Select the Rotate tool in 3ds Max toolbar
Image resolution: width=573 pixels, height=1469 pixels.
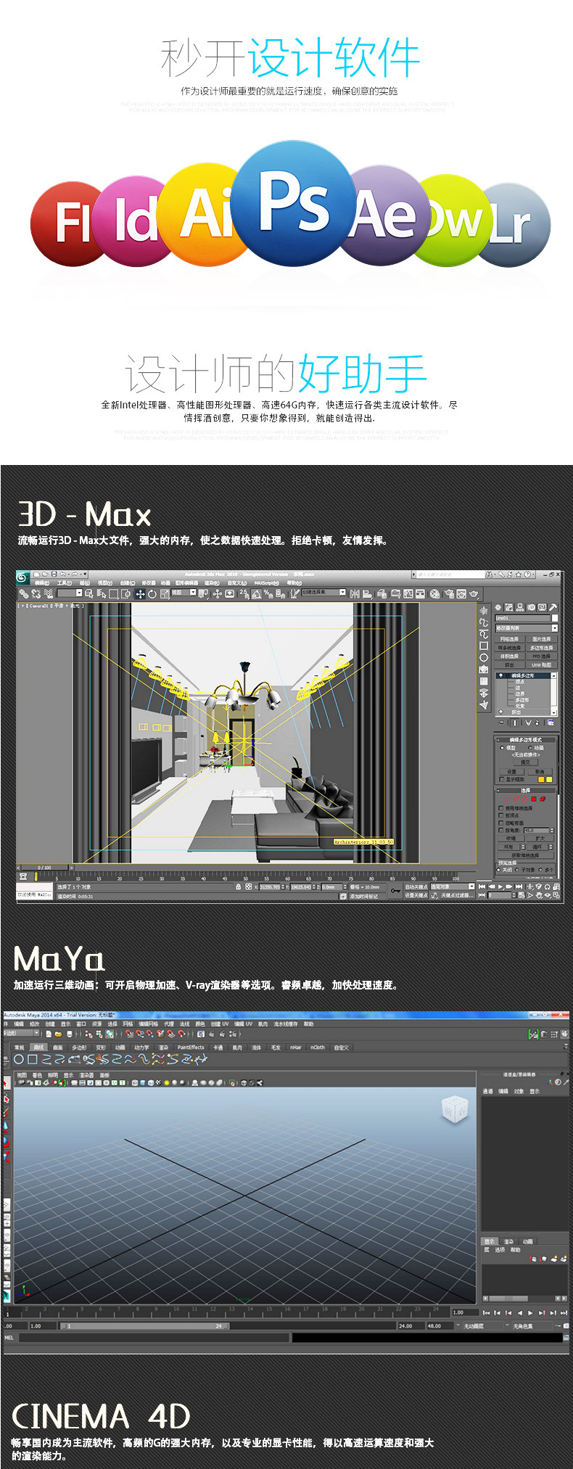coord(152,594)
